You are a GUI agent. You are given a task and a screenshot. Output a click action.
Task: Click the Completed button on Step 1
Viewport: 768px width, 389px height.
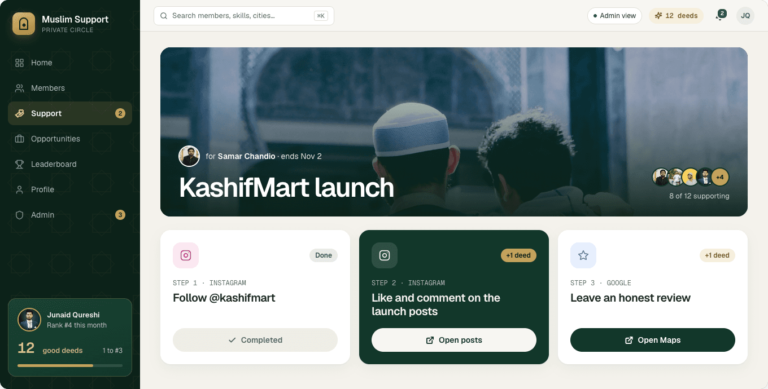[255, 340]
